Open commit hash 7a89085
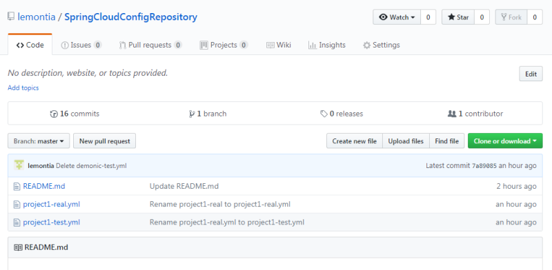 click(x=484, y=165)
